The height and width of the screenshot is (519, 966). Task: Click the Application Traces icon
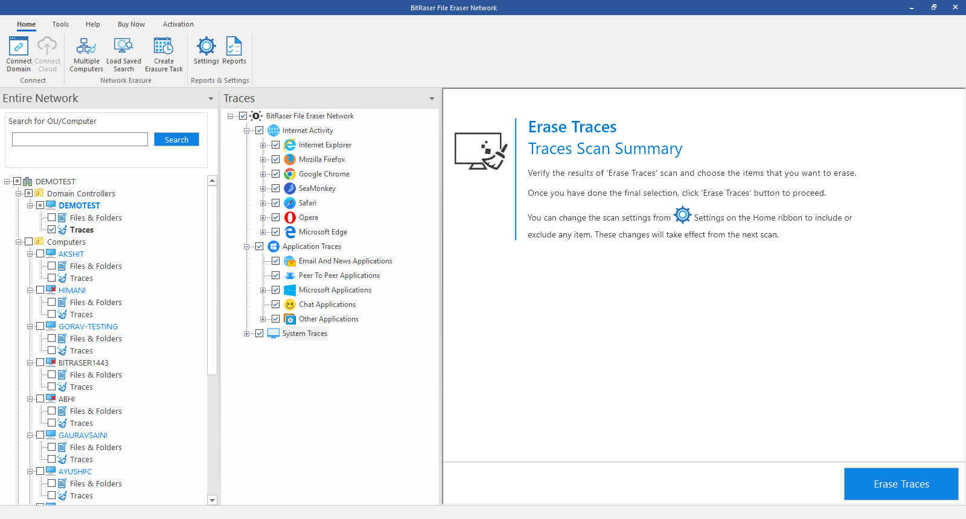click(273, 247)
